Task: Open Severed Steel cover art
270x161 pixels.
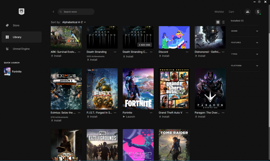Action: pyautogui.click(x=138, y=145)
